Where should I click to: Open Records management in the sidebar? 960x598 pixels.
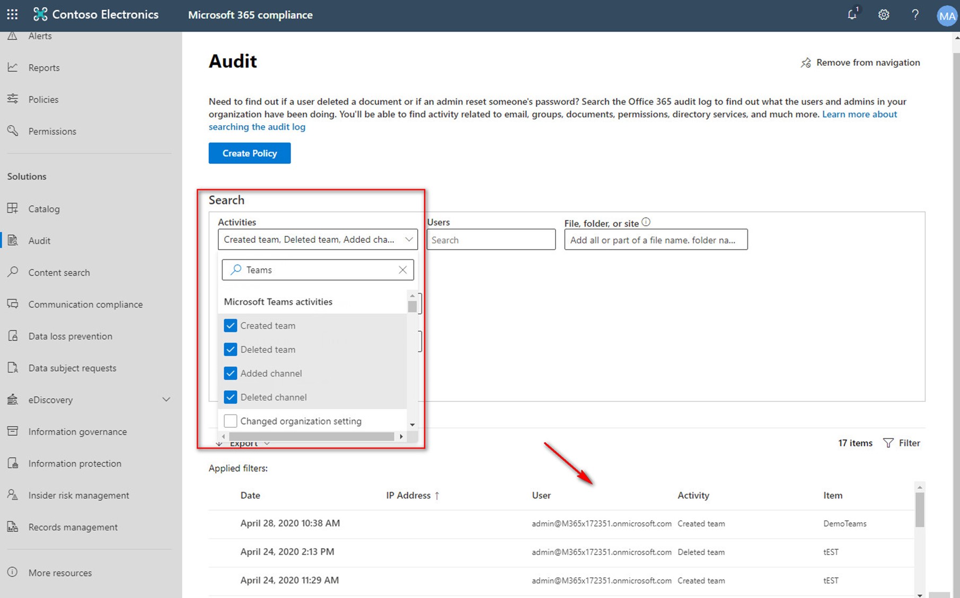[x=73, y=527]
